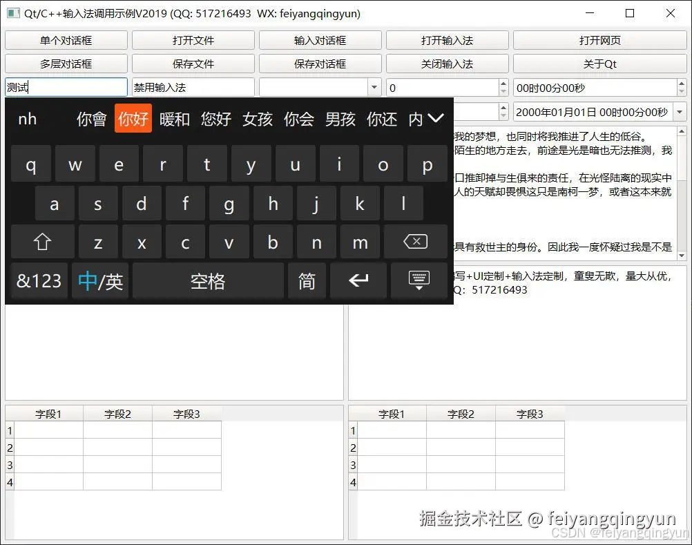Screen dimensions: 692x545
Task: Toggle 中/英 input language key
Action: (100, 280)
